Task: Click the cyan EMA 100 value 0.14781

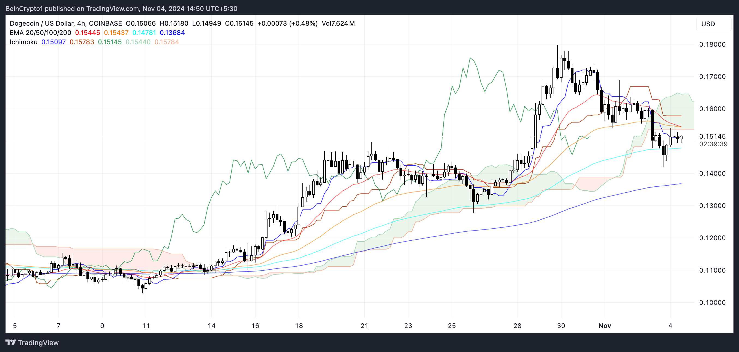Action: [x=144, y=33]
